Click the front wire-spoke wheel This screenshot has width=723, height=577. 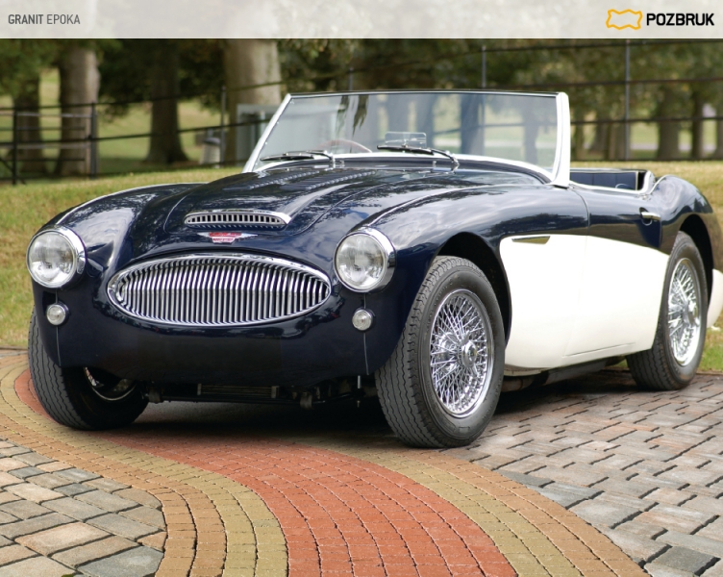point(460,352)
